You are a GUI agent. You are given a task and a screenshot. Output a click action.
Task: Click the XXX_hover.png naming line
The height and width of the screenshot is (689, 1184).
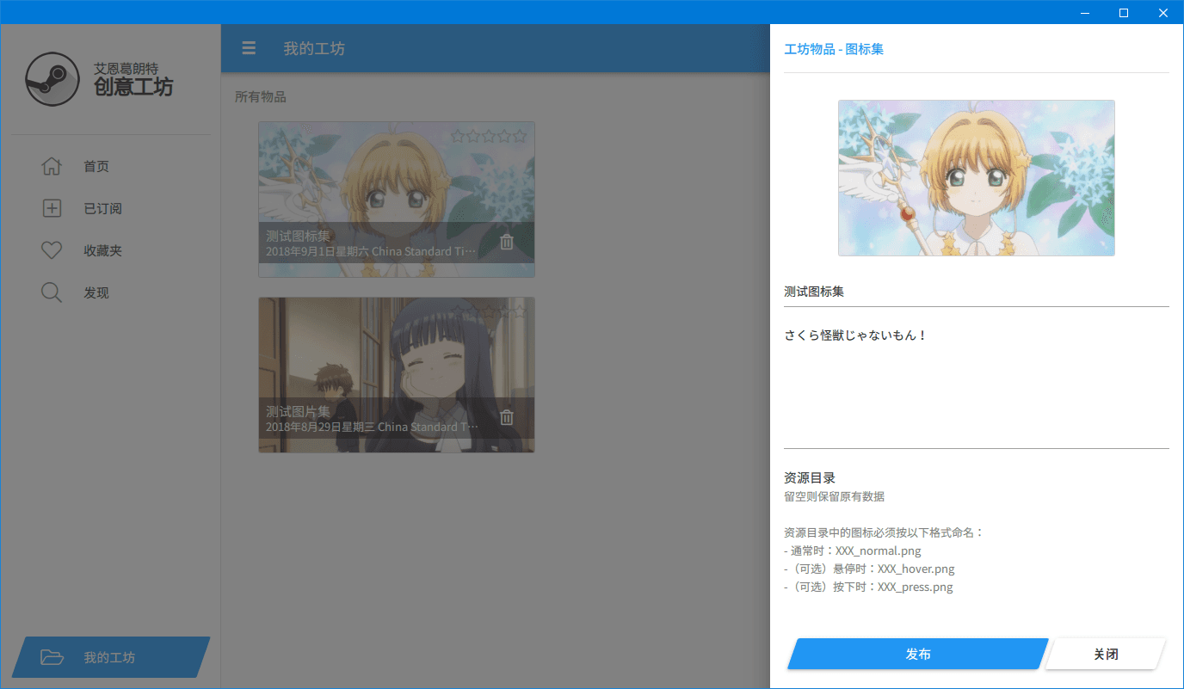(869, 569)
